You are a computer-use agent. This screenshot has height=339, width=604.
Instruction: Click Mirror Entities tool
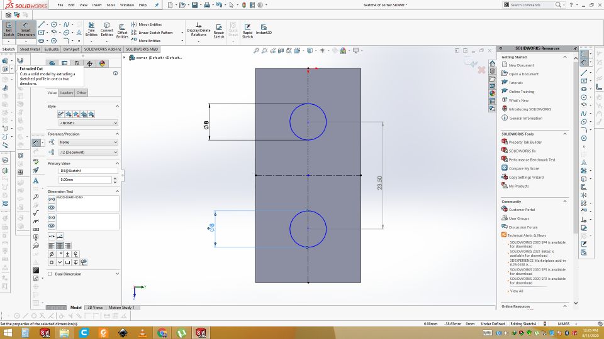pos(147,24)
